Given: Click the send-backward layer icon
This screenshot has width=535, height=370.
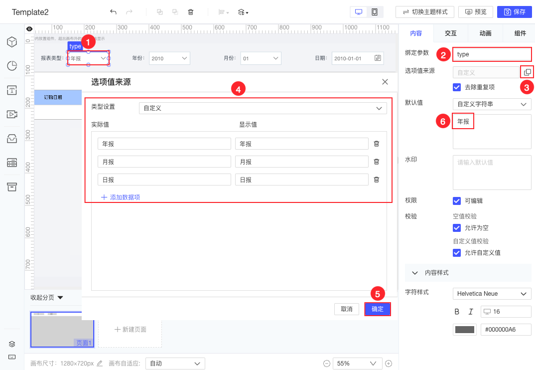Looking at the screenshot, I should [175, 12].
